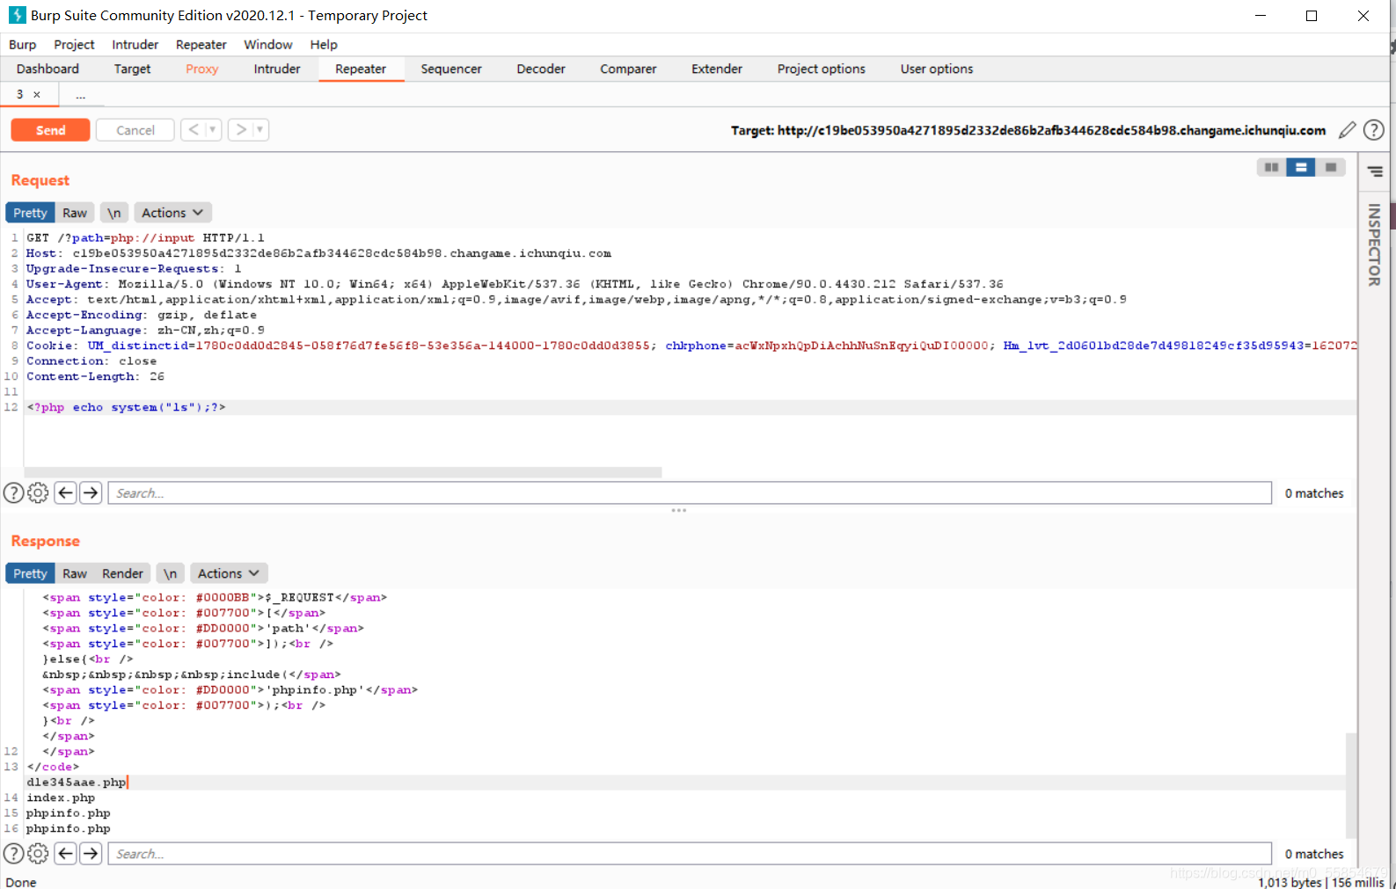This screenshot has height=889, width=1396.
Task: Jump to next Response search match
Action: 91,853
